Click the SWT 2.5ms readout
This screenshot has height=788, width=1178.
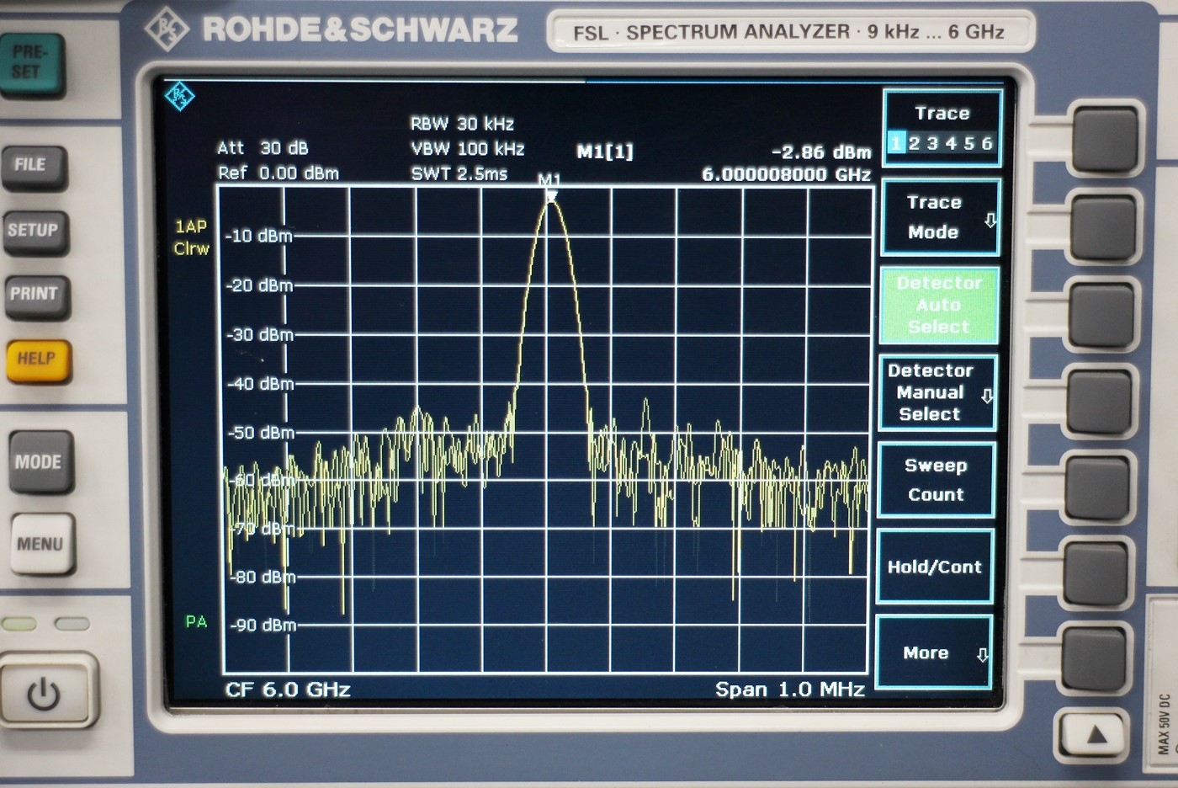[459, 174]
